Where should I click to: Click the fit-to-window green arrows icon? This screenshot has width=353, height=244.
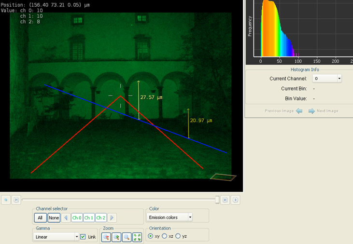[x=137, y=237]
